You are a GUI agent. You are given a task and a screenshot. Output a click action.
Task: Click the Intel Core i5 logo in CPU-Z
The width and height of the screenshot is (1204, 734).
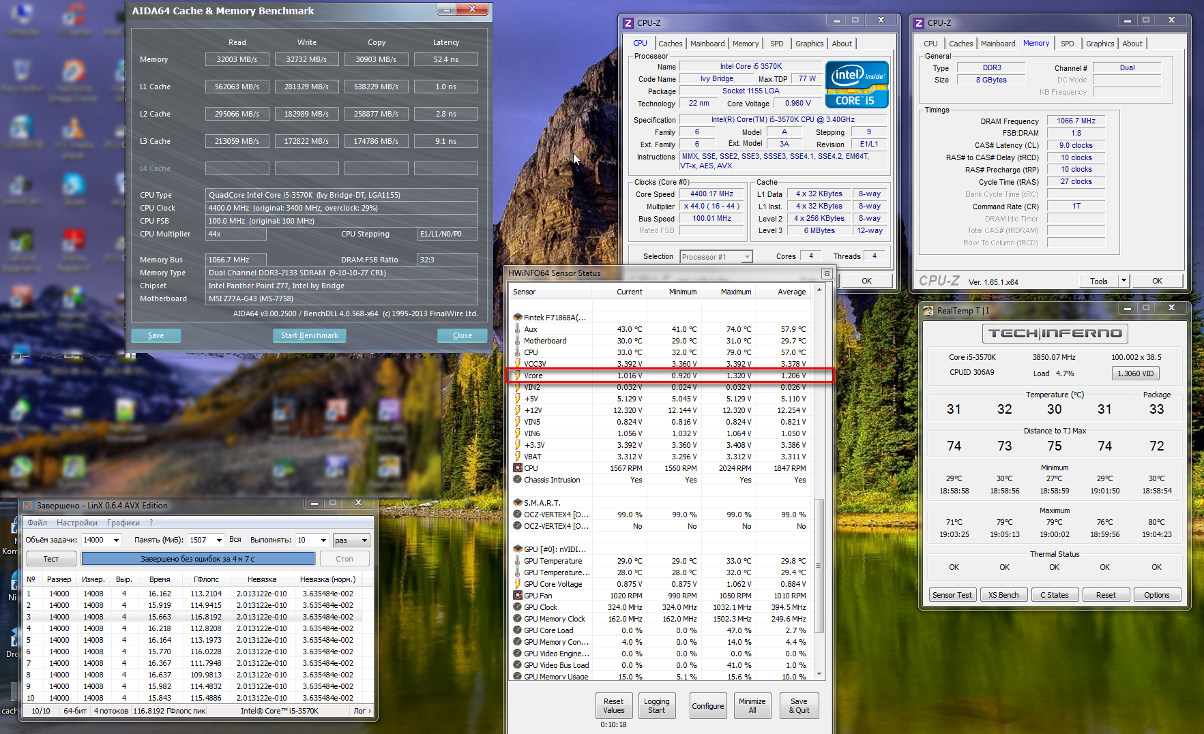pyautogui.click(x=857, y=85)
